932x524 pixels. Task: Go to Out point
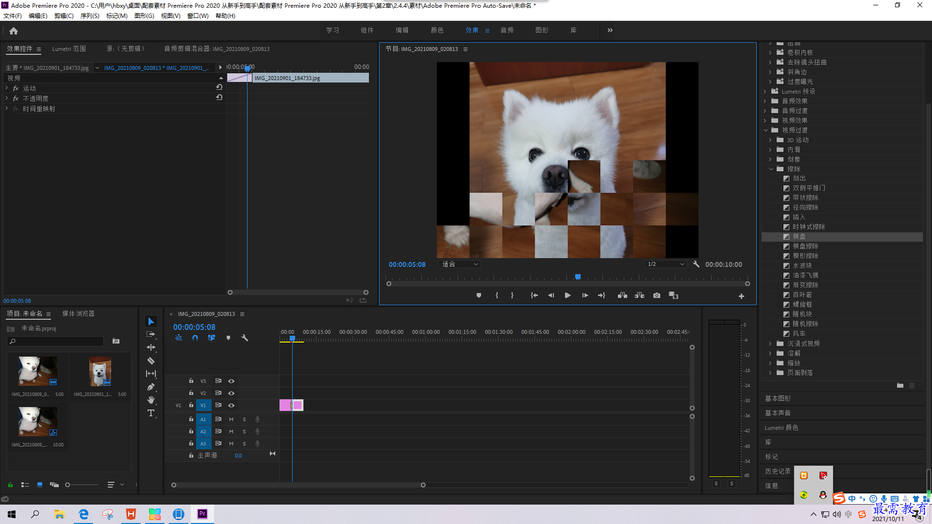pyautogui.click(x=602, y=295)
